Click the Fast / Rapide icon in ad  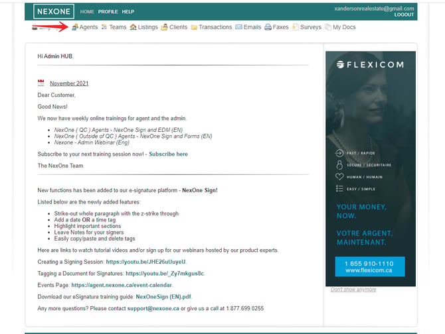point(339,153)
